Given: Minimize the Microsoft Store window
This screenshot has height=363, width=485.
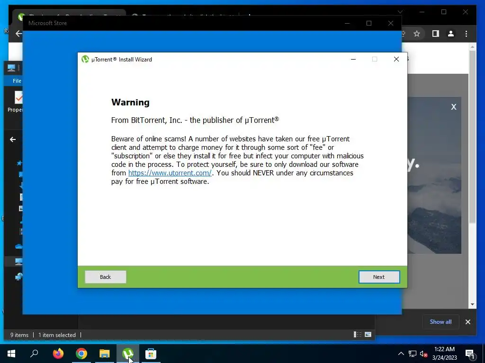Looking at the screenshot, I should coord(347,23).
